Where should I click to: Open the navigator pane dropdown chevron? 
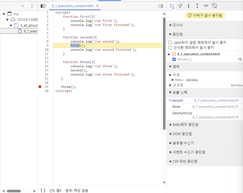tap(22, 6)
